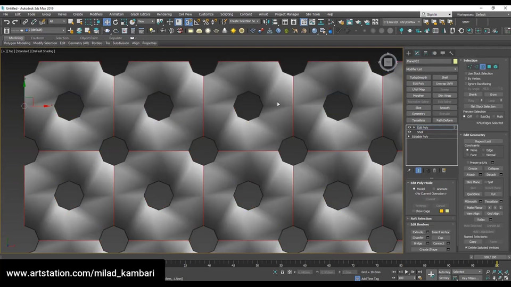Hide the Shell modifier eye icon
The image size is (511, 287).
tap(409, 132)
